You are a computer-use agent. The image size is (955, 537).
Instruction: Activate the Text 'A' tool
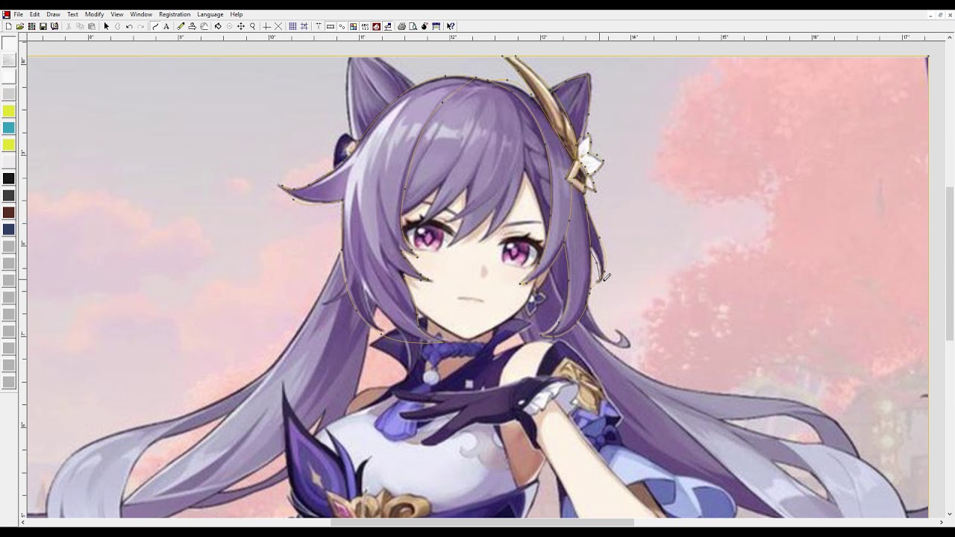pos(166,26)
